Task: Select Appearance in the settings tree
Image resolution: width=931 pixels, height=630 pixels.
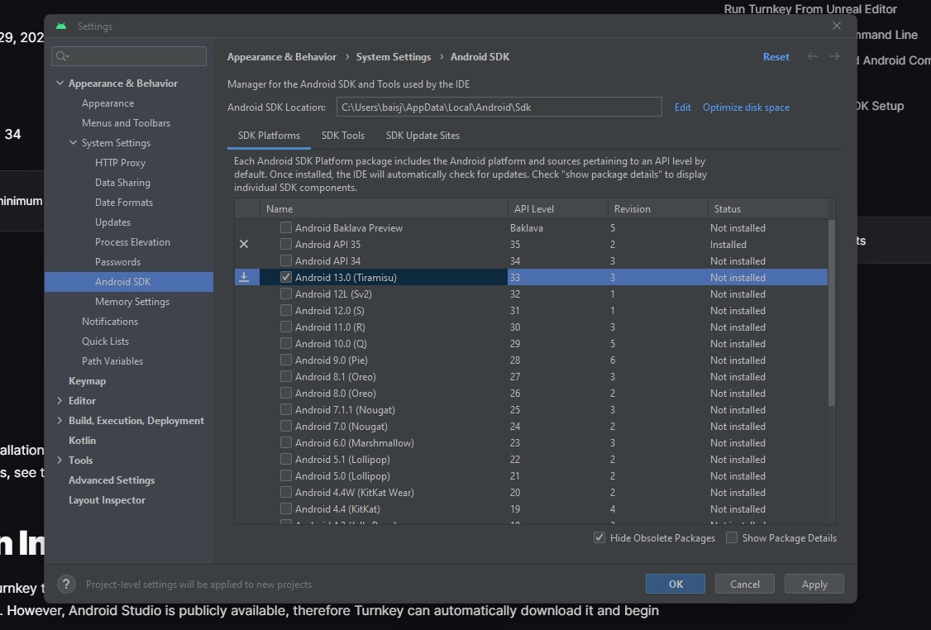Action: point(108,103)
